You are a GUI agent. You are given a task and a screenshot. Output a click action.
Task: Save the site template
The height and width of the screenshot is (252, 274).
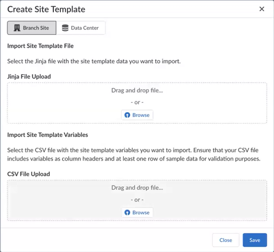click(x=255, y=240)
